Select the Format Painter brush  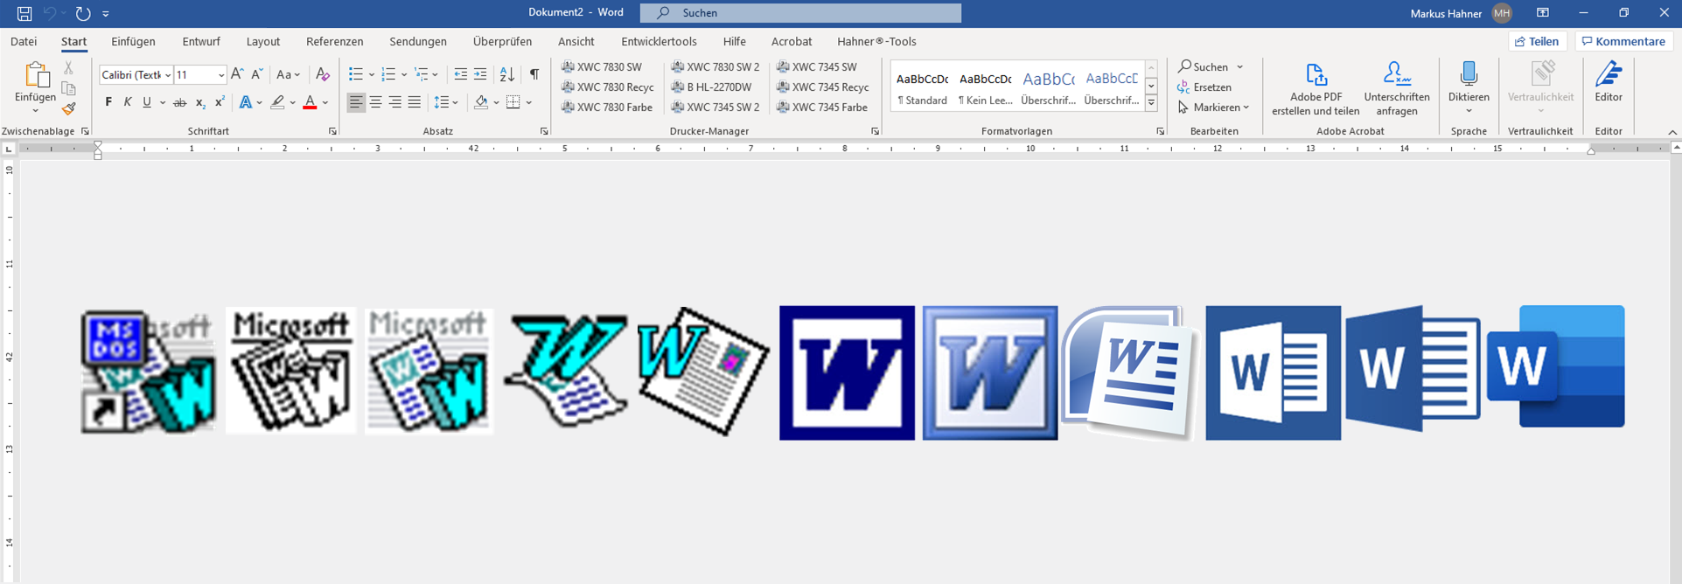(68, 108)
